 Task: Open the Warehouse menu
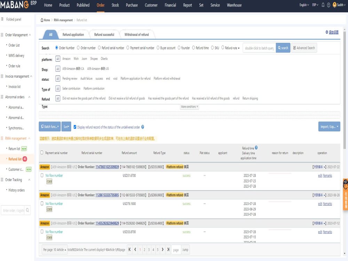pos(234,5)
